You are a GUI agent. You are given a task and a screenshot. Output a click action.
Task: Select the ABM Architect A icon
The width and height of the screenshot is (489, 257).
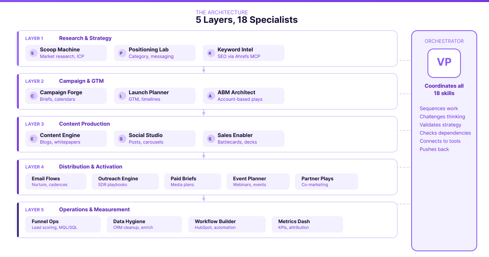(210, 95)
